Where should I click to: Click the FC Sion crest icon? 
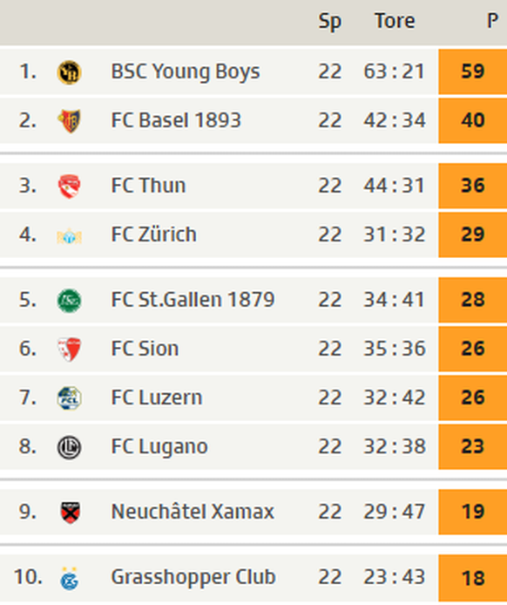[70, 350]
